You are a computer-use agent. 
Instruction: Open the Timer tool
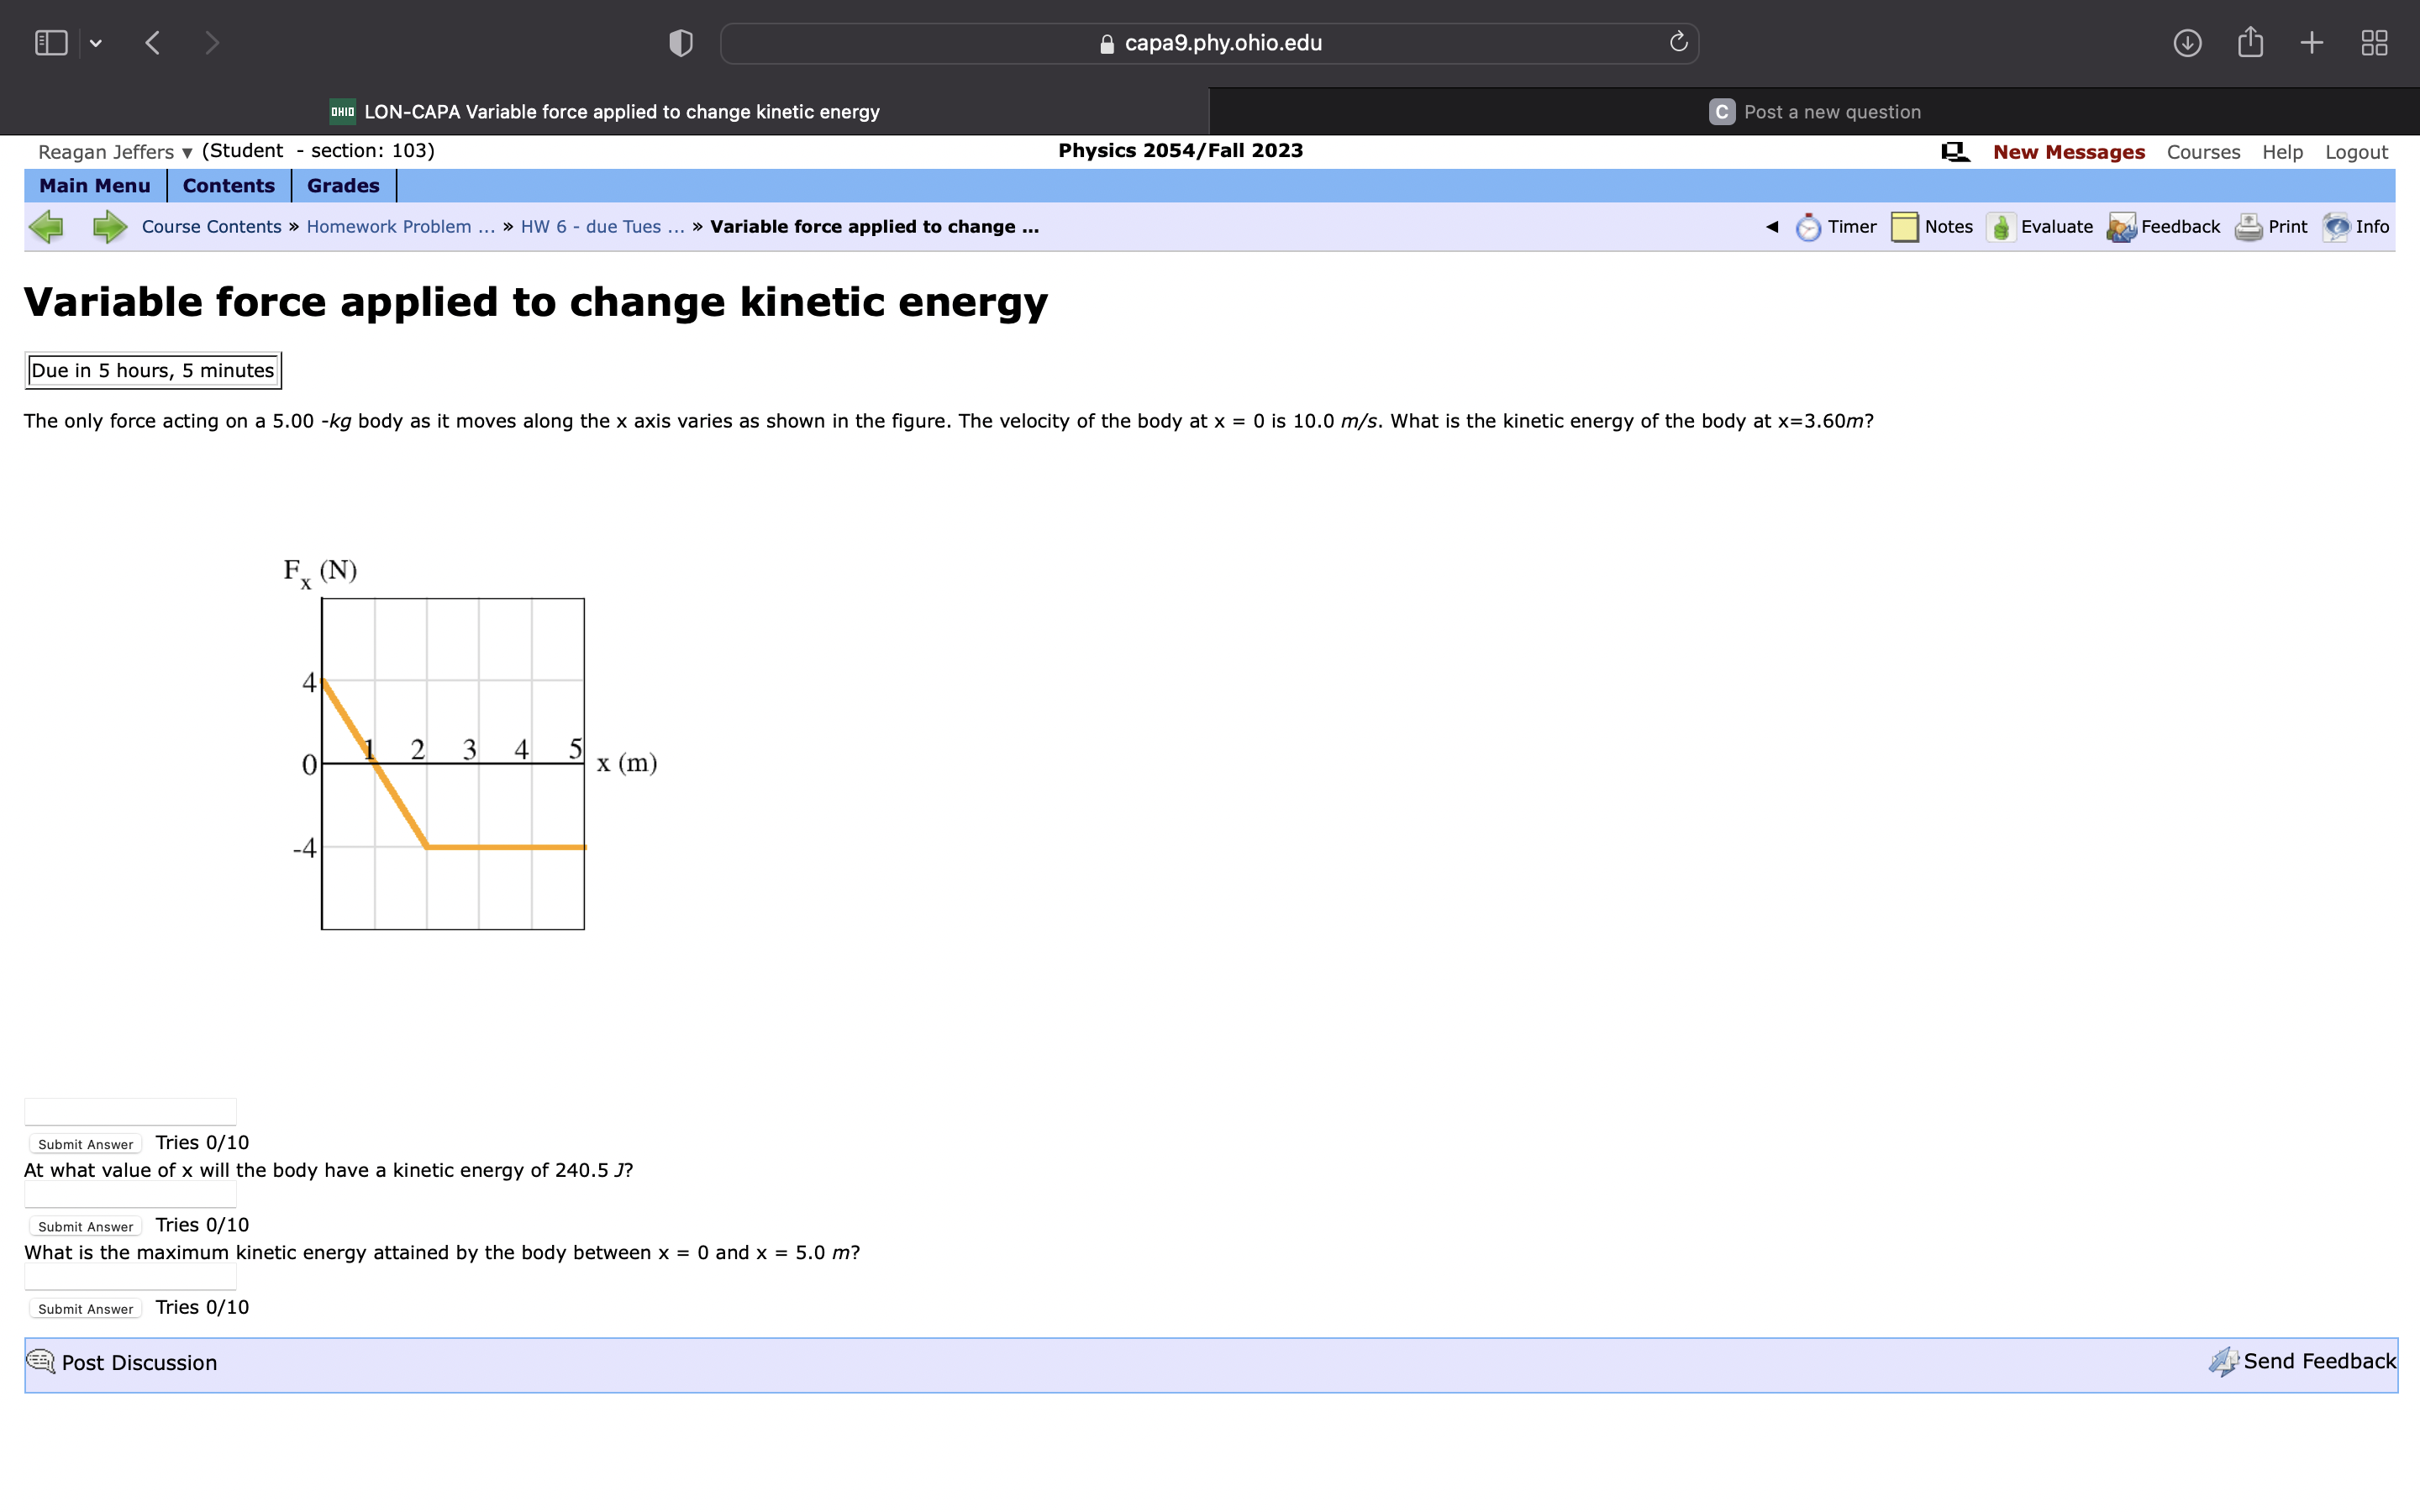pyautogui.click(x=1845, y=226)
